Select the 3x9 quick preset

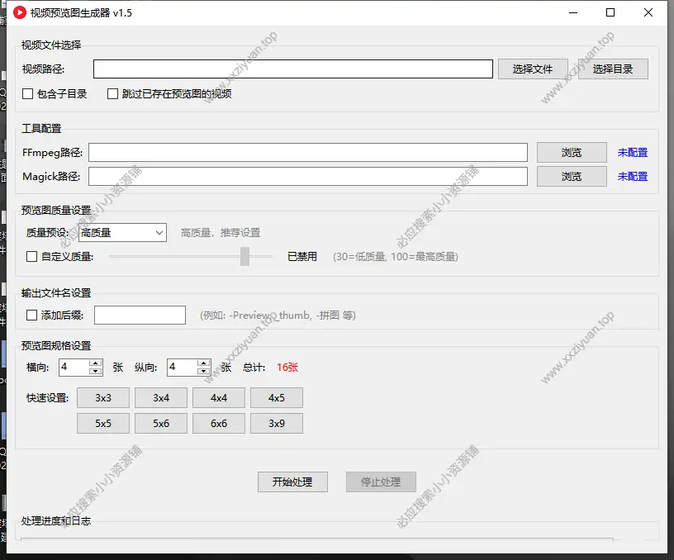tap(277, 423)
